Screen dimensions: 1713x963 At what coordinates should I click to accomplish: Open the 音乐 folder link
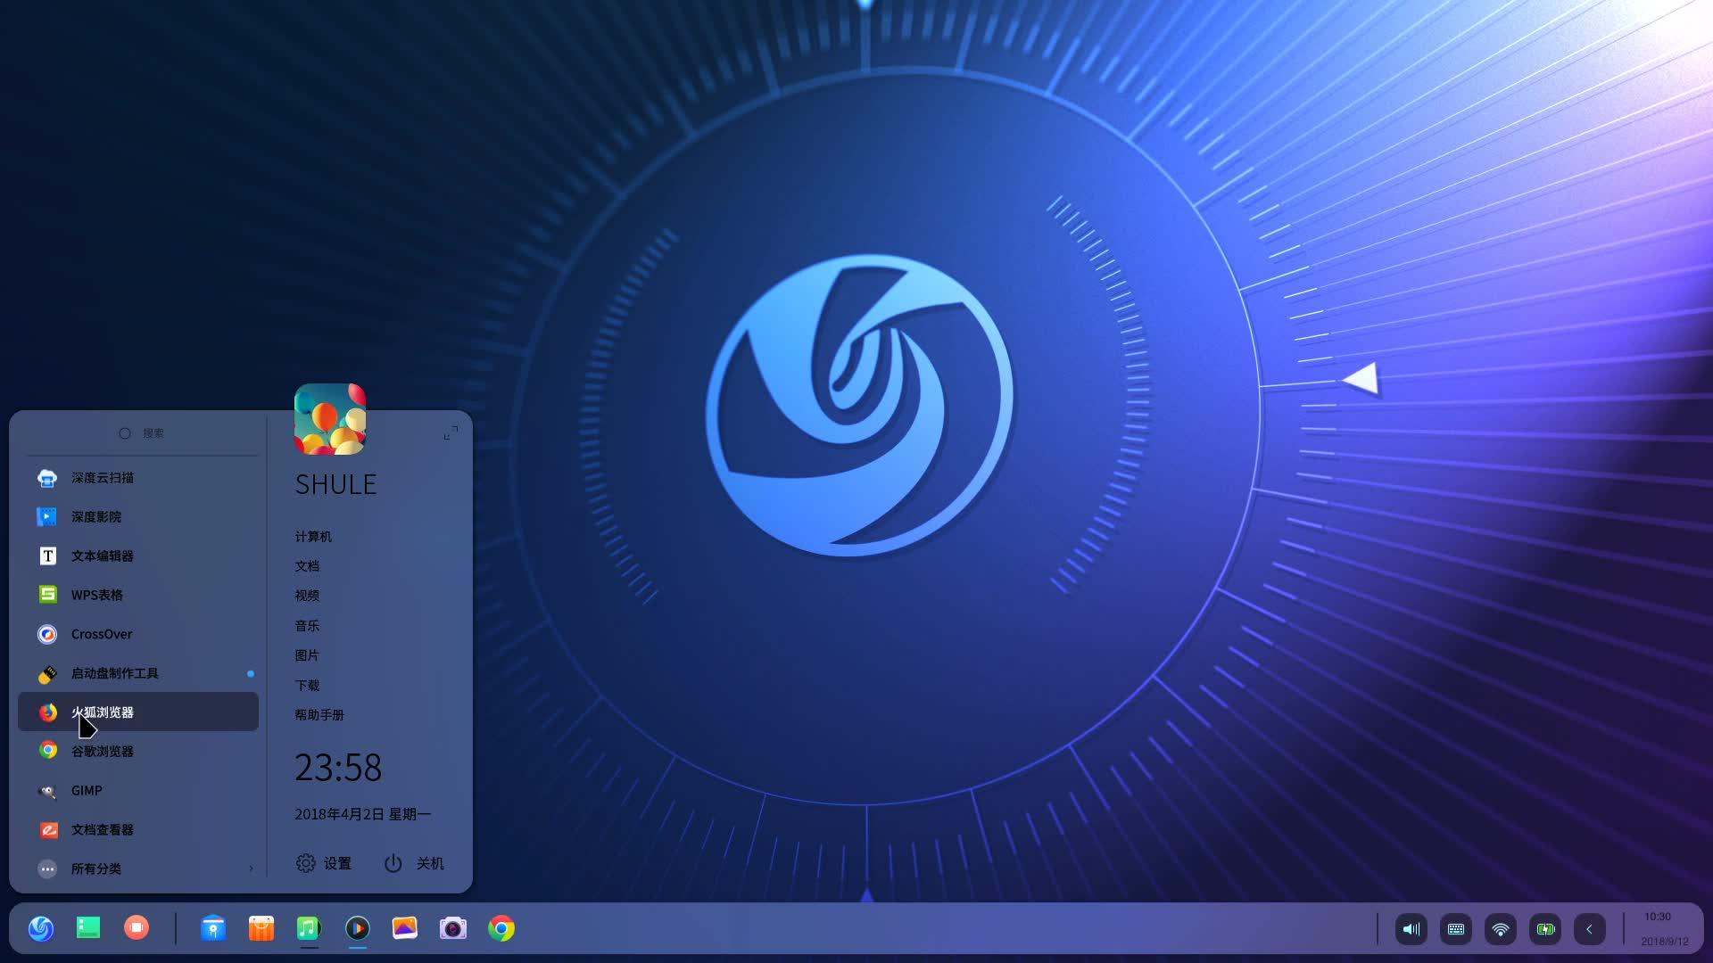point(307,626)
